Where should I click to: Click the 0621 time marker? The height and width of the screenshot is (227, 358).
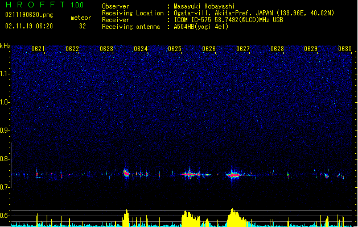tap(38, 49)
